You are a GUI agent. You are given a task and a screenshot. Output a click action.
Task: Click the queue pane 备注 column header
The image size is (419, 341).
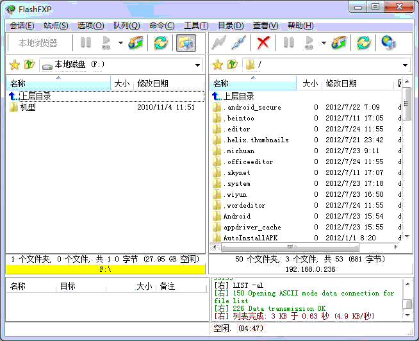point(182,286)
